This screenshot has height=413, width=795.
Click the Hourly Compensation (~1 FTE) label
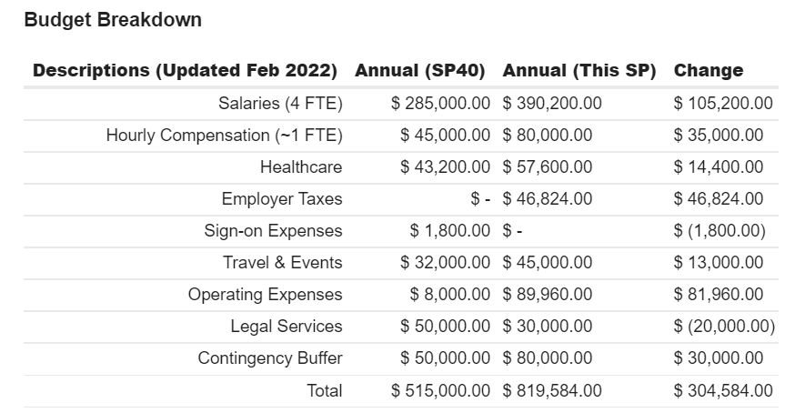(224, 136)
